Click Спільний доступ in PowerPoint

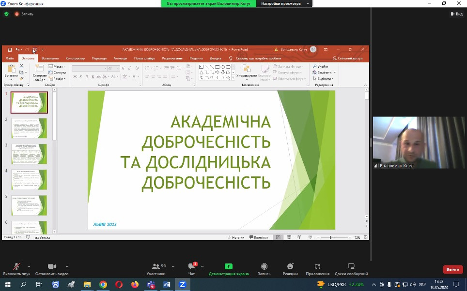coord(347,58)
